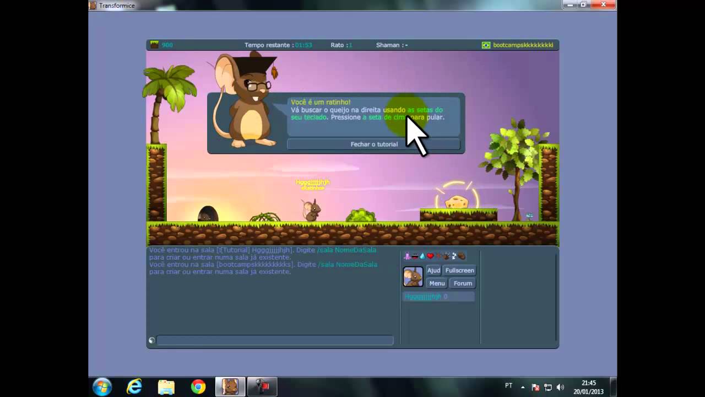Click the player mouse avatar thumbnail
The height and width of the screenshot is (397, 705).
tap(413, 277)
